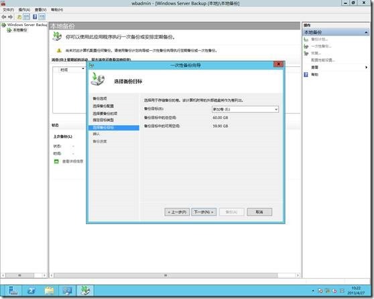Expand 查看 submenu arrow in actions pane

(366, 68)
